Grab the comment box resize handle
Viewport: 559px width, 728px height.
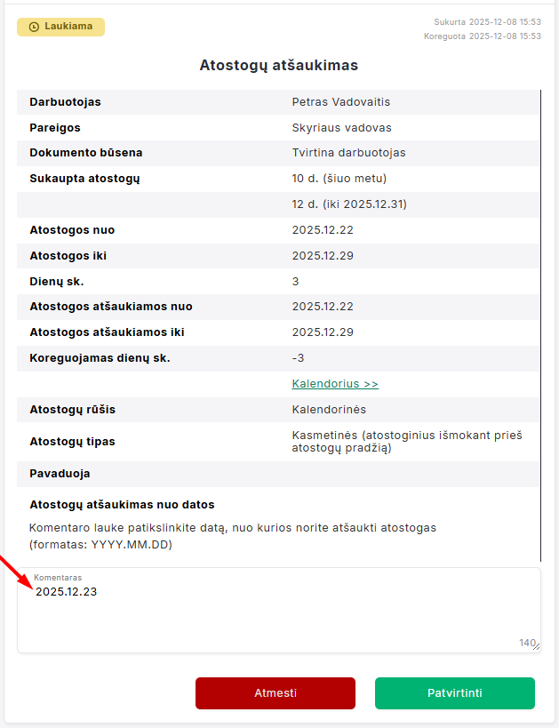tap(535, 647)
